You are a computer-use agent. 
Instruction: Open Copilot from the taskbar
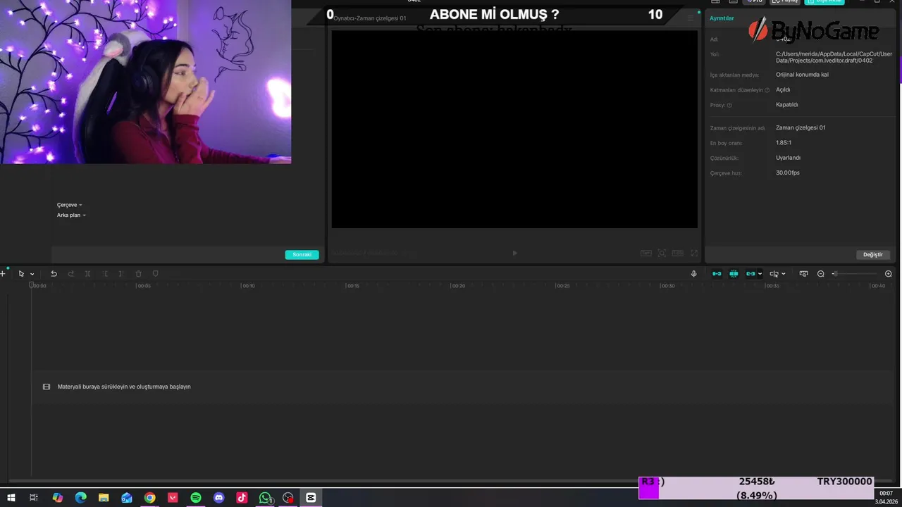58,498
